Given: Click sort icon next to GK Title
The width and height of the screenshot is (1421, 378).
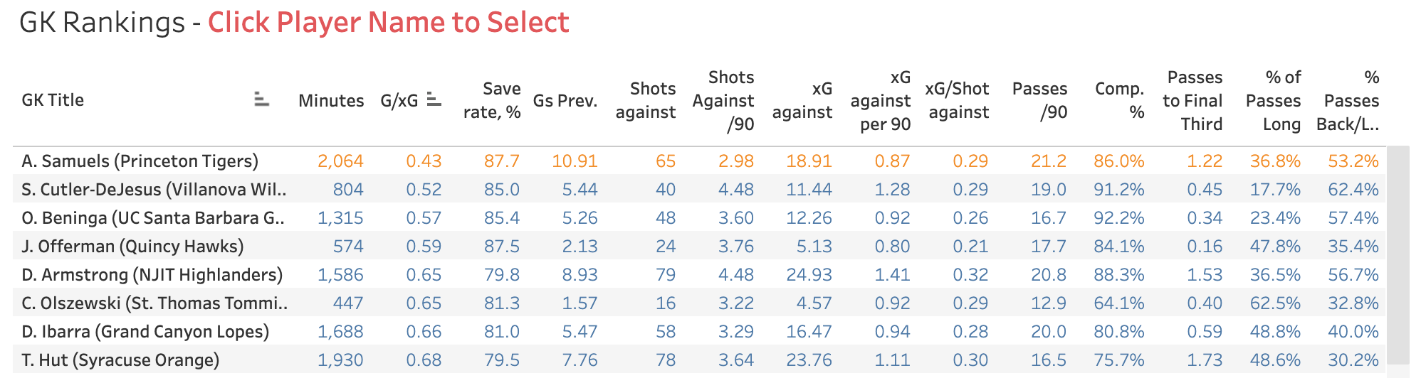Looking at the screenshot, I should point(261,100).
